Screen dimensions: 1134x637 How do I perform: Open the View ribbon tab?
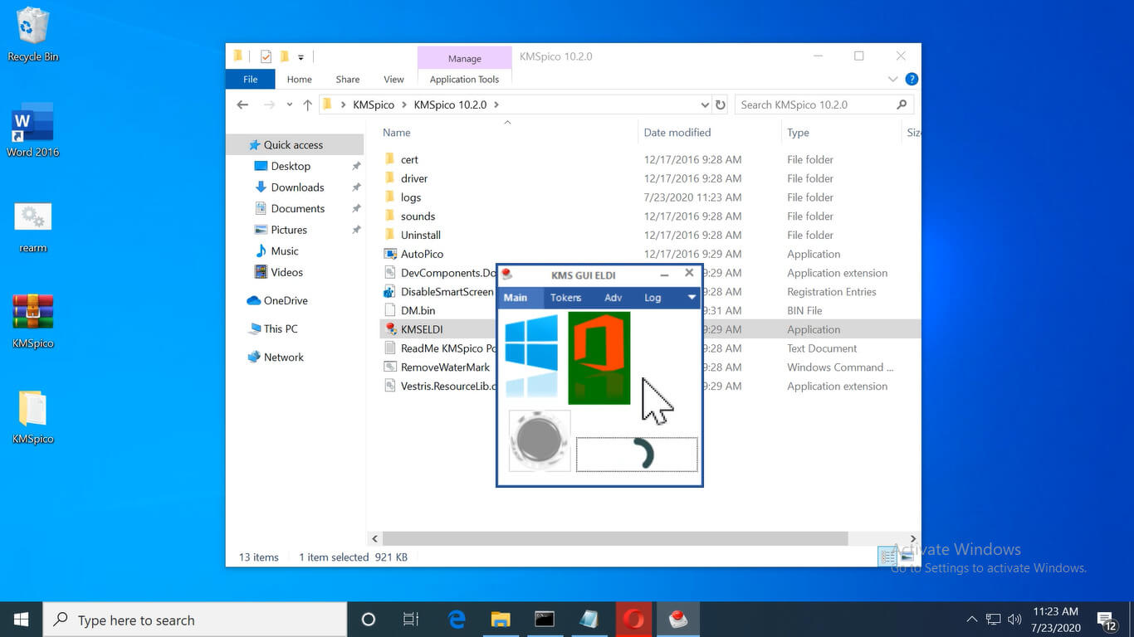point(393,80)
